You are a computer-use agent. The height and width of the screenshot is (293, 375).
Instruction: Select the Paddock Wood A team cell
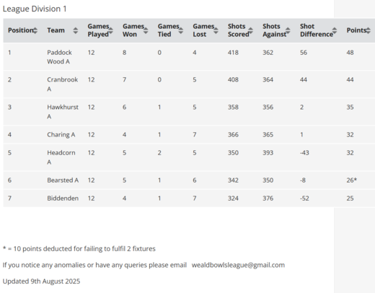click(59, 57)
